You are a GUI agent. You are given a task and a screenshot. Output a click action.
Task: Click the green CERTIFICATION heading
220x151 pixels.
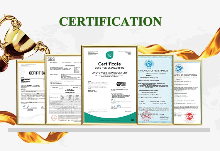coord(110,21)
